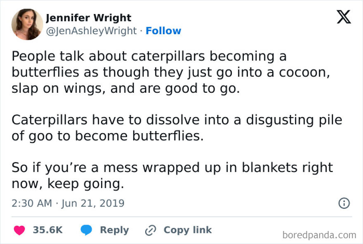Click the 35.6K like count

[x=47, y=230]
